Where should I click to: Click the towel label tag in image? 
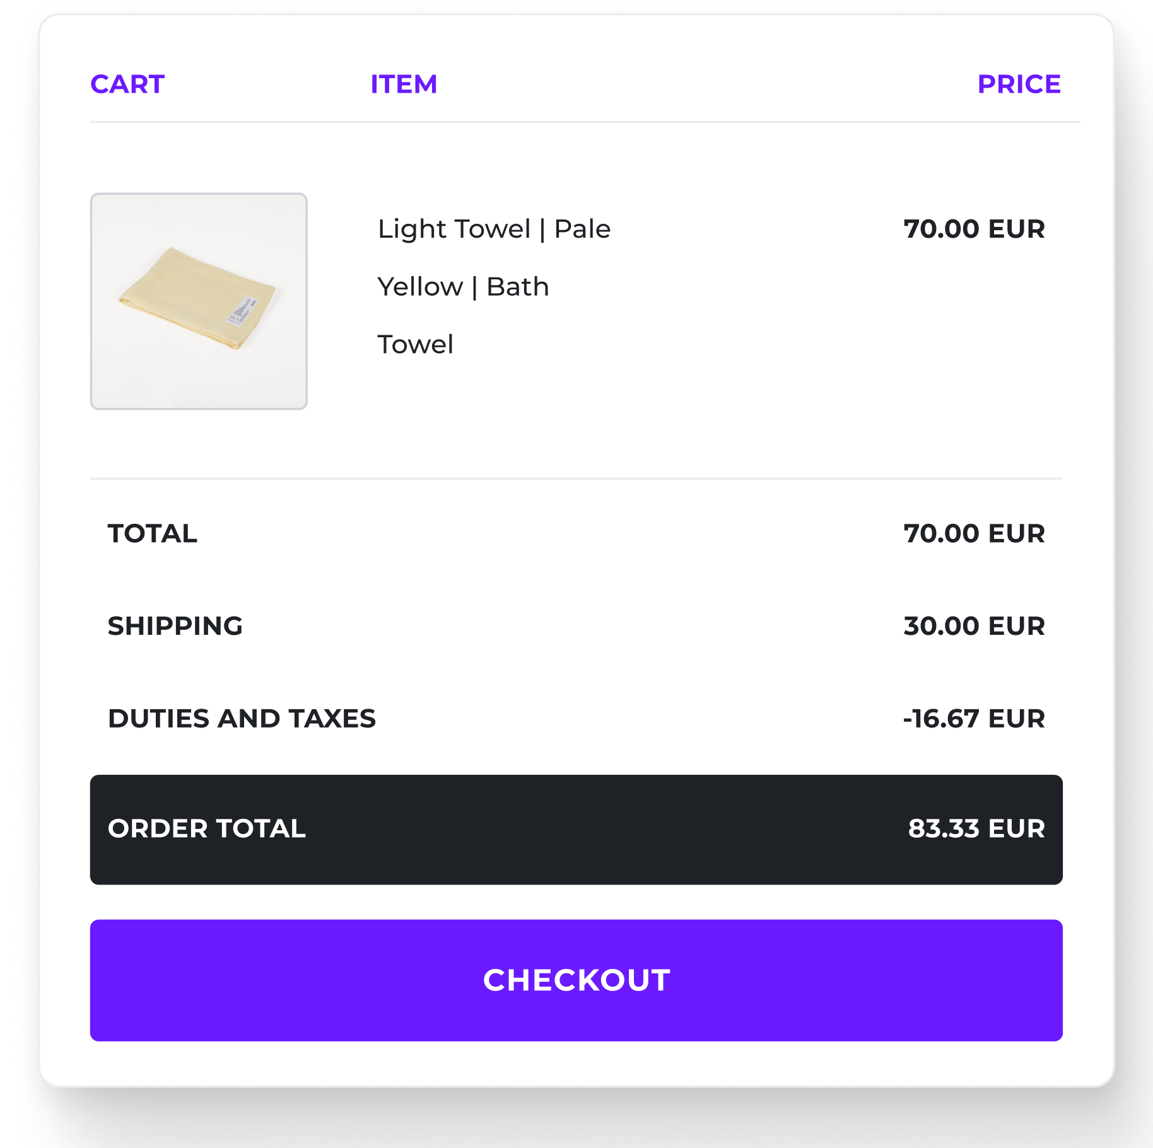pos(243,310)
